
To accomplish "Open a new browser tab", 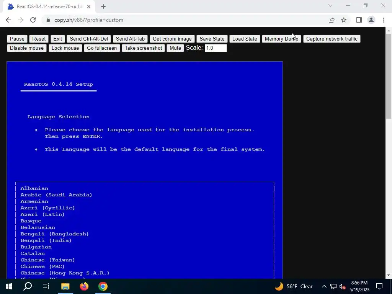I will [103, 7].
